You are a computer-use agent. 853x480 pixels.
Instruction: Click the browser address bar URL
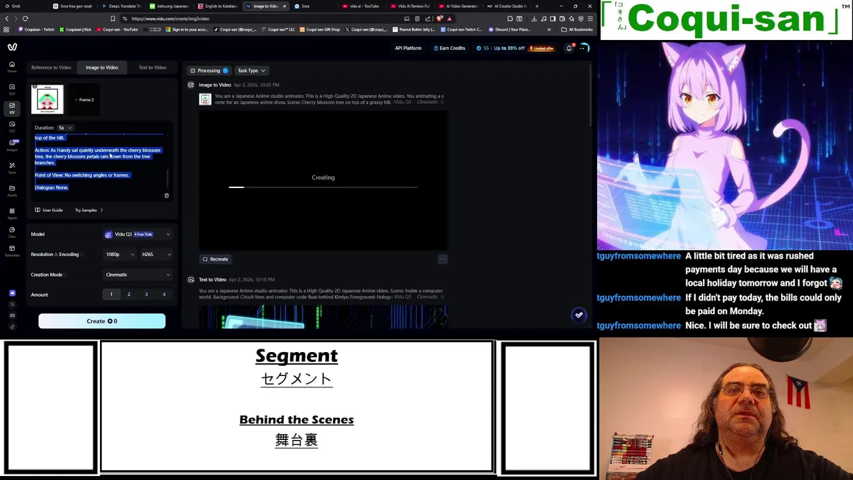point(170,19)
